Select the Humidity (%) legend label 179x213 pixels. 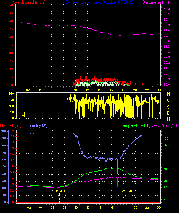click(x=36, y=125)
